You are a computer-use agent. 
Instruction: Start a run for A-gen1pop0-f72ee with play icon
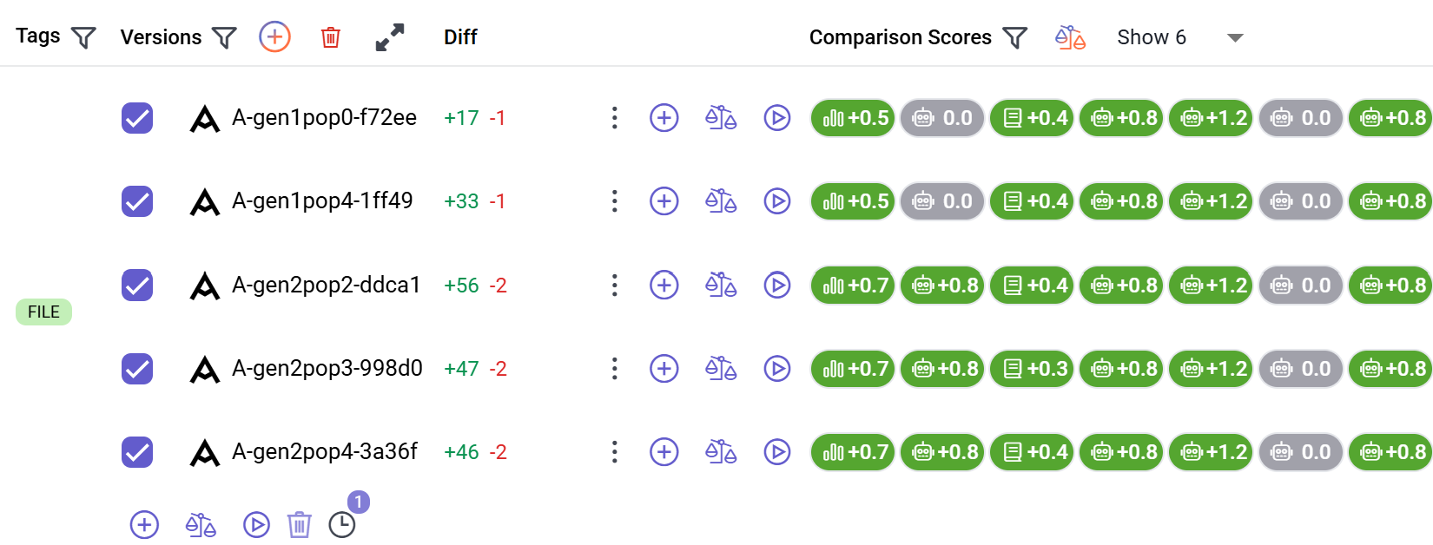pos(777,118)
